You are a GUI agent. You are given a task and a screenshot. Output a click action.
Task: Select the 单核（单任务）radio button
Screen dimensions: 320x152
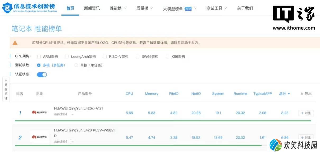click(76, 65)
